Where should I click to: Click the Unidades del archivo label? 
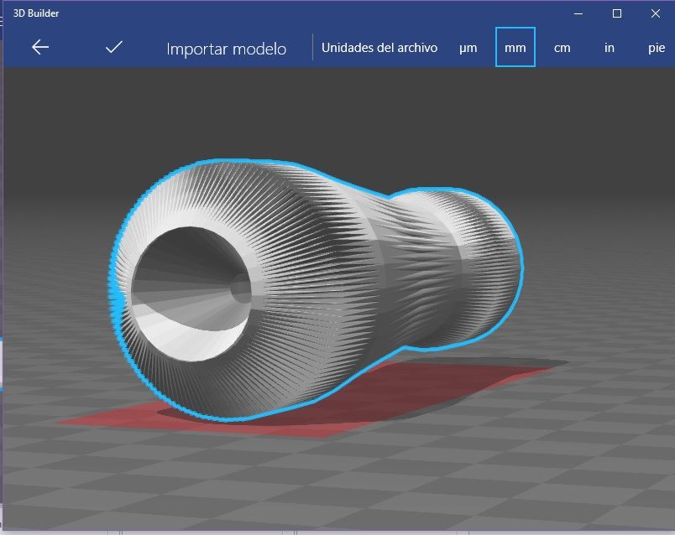pos(379,48)
